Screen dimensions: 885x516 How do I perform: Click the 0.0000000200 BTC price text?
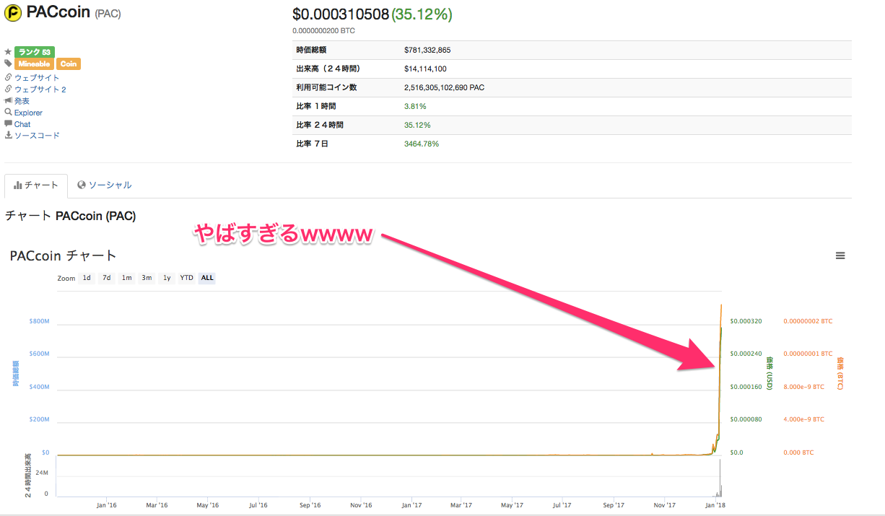click(x=323, y=31)
